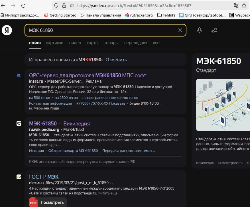This screenshot has width=250, height=207.
Task: Open Передача данных в системах sitelink
Action: click(x=129, y=151)
